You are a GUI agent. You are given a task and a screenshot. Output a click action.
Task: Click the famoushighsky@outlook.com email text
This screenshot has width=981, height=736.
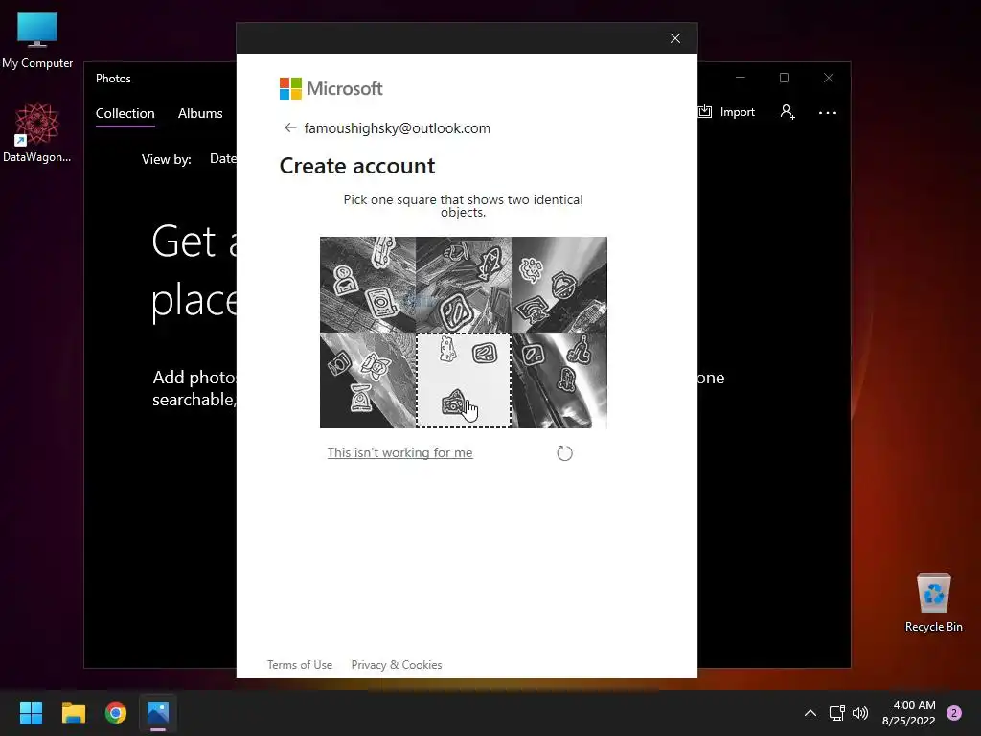(x=398, y=128)
